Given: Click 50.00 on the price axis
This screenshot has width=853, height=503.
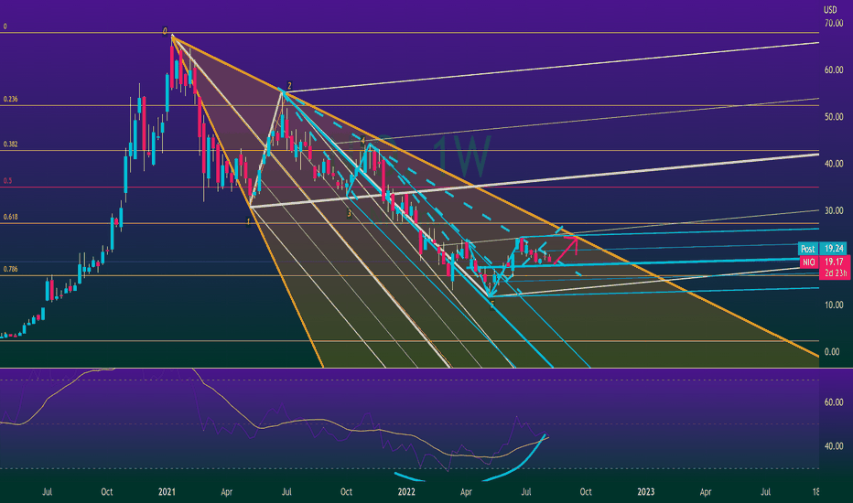Looking at the screenshot, I should click(x=834, y=117).
